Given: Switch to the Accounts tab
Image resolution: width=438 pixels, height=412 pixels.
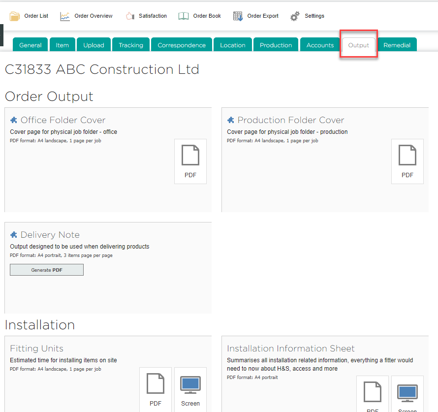Looking at the screenshot, I should click(320, 45).
